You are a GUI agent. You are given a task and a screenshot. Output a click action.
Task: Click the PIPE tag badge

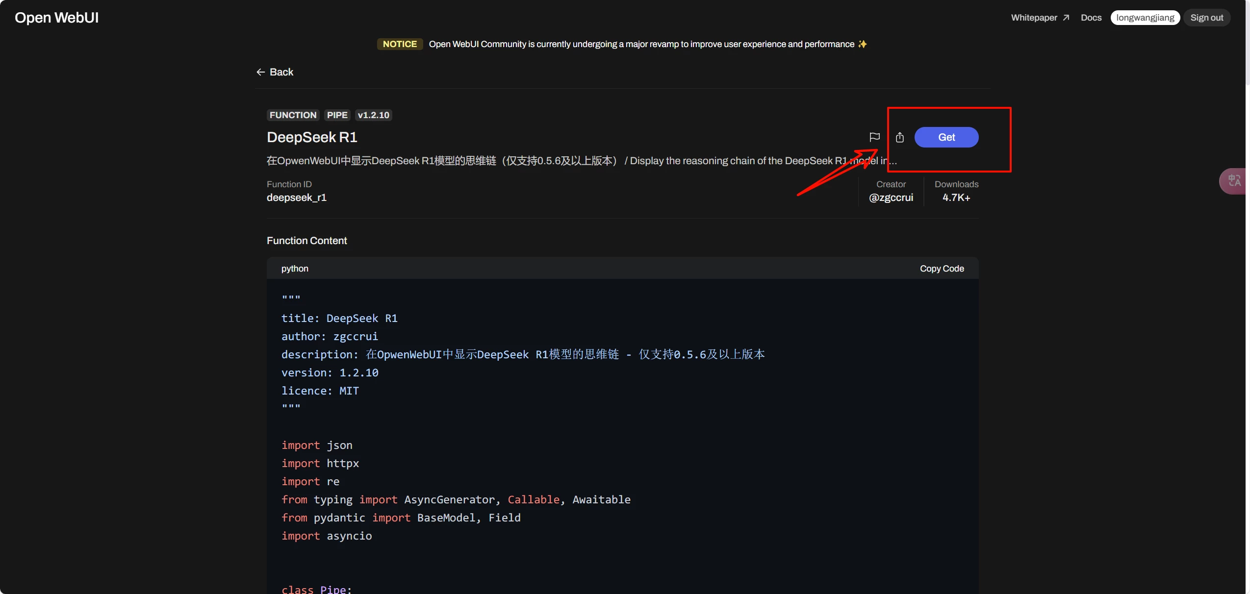tap(337, 115)
